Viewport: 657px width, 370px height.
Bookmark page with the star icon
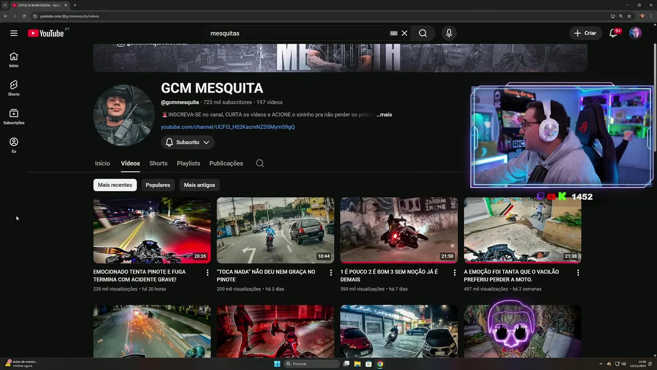[x=629, y=16]
